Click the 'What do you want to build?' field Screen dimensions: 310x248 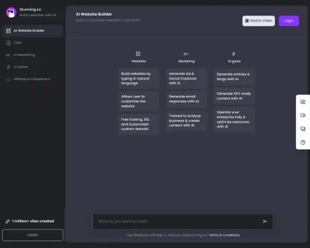coord(183,222)
